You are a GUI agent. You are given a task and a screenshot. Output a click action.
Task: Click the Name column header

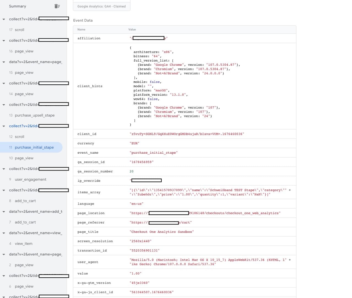[81, 29]
